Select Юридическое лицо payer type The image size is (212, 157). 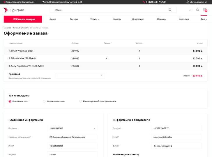pyautogui.click(x=44, y=101)
